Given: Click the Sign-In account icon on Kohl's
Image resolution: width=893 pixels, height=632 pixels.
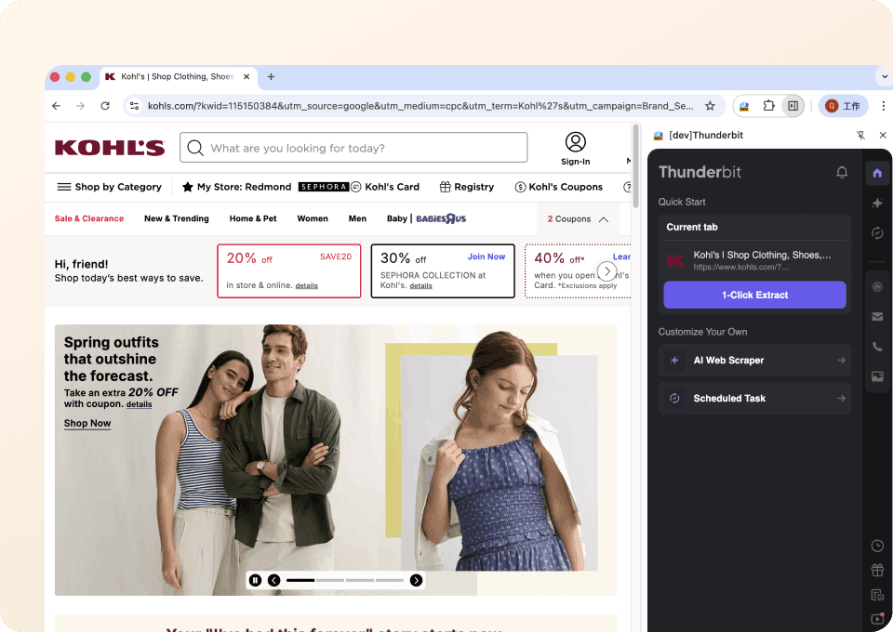Looking at the screenshot, I should [575, 142].
